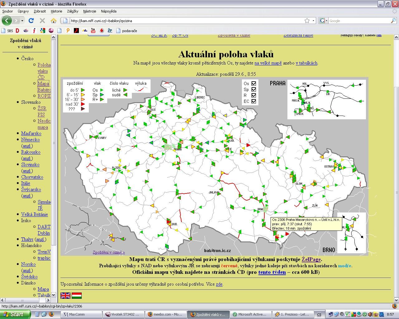The width and height of the screenshot is (399, 319).
Task: Open the Nápověda menu
Action: [108, 11]
